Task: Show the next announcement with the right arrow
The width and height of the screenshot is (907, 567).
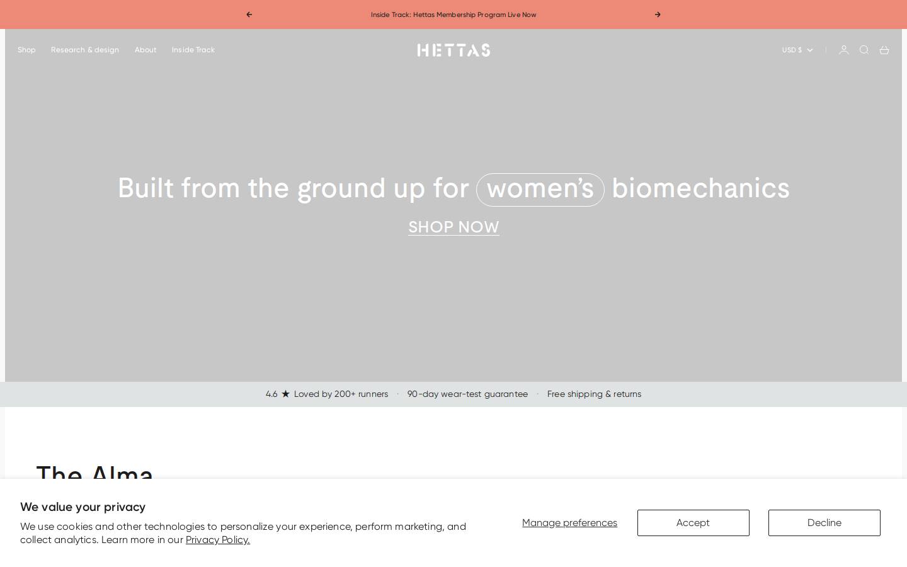Action: point(658,14)
